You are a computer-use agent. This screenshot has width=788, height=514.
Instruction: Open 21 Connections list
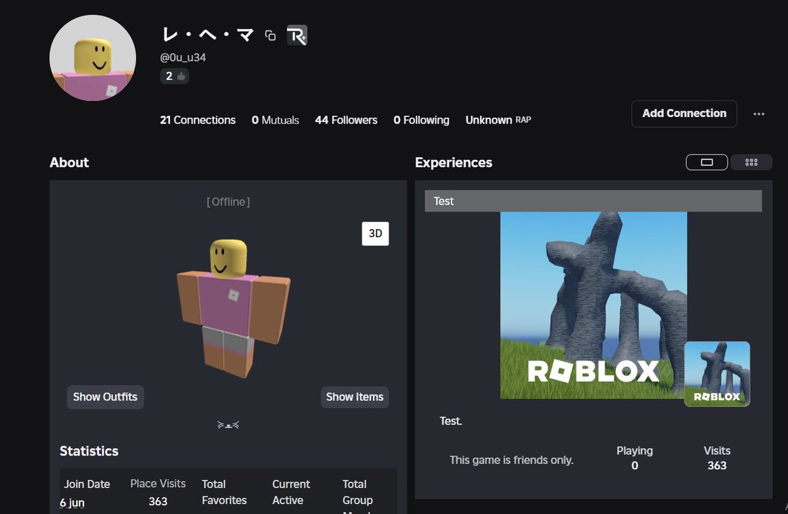point(198,120)
